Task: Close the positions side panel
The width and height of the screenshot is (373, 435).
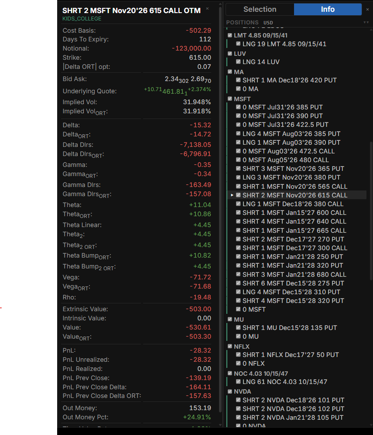Action: point(367,10)
